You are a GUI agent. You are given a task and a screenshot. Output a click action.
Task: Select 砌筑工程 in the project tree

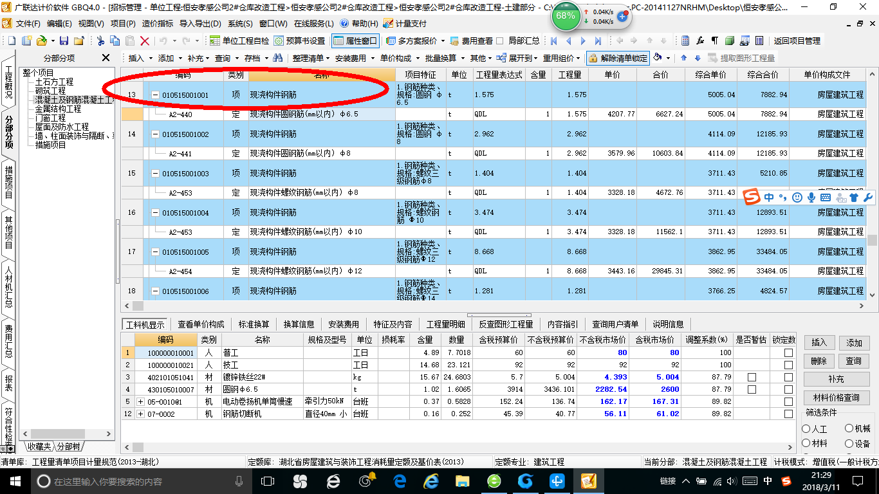[x=50, y=91]
